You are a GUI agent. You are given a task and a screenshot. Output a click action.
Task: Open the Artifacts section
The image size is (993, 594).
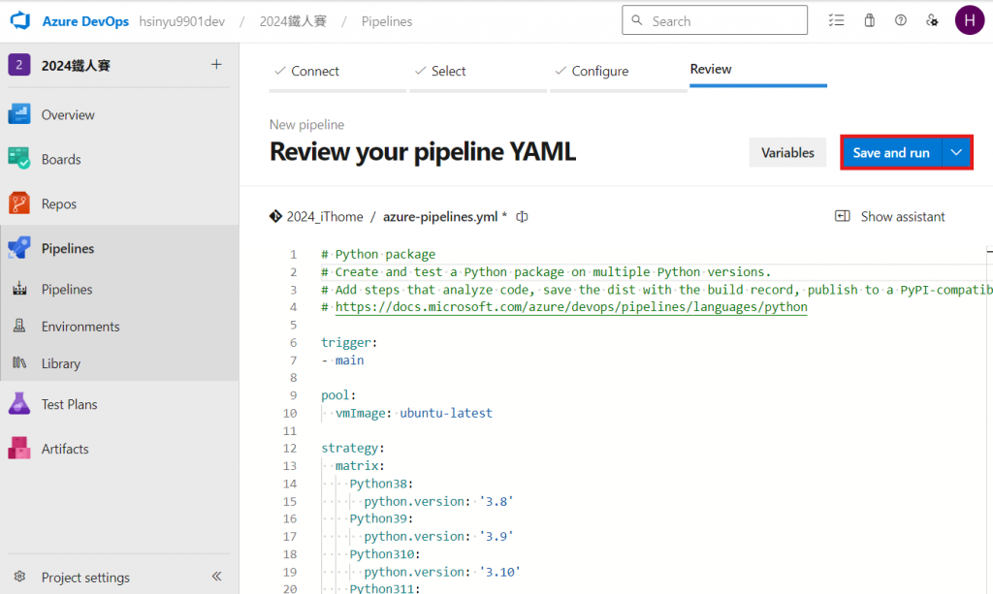[64, 449]
